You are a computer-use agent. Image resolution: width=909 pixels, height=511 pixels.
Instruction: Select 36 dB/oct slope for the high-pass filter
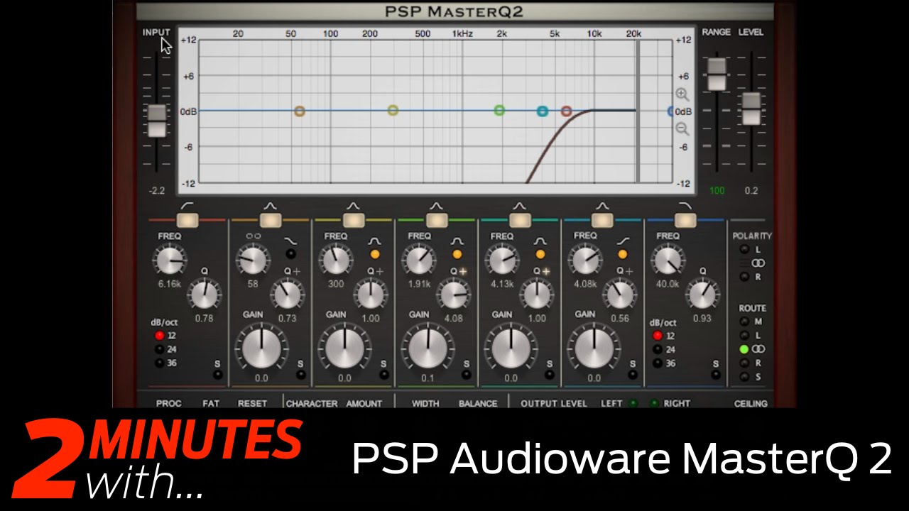tap(159, 363)
